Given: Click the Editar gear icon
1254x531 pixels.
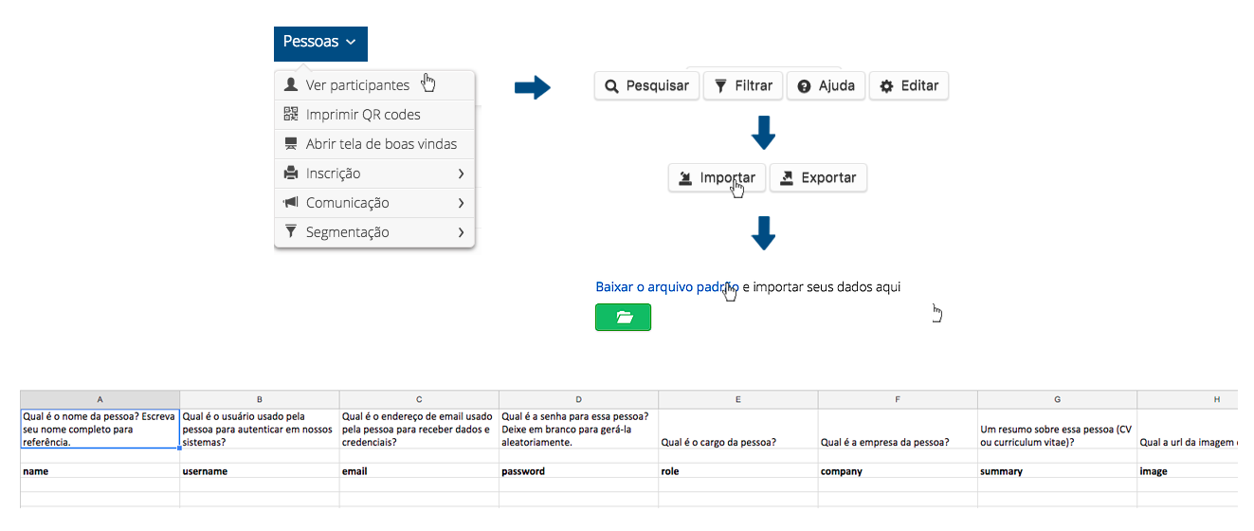Looking at the screenshot, I should 886,86.
